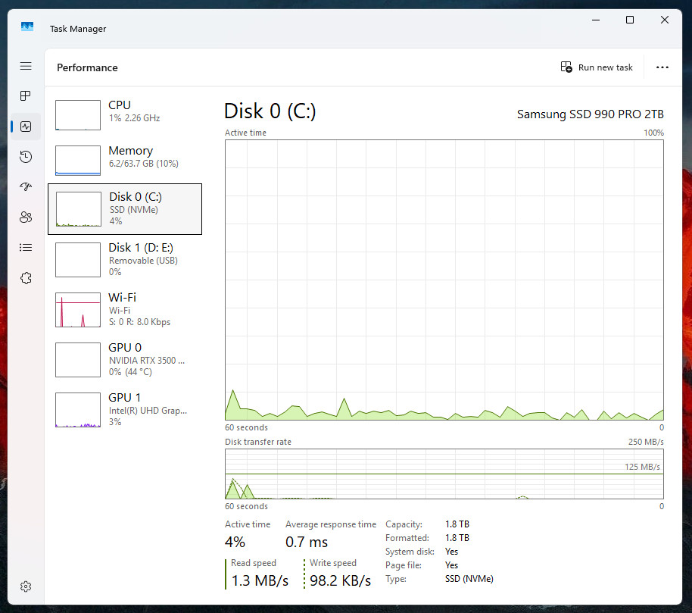Select the CPU performance entry
This screenshot has height=613, width=692.
(x=125, y=114)
